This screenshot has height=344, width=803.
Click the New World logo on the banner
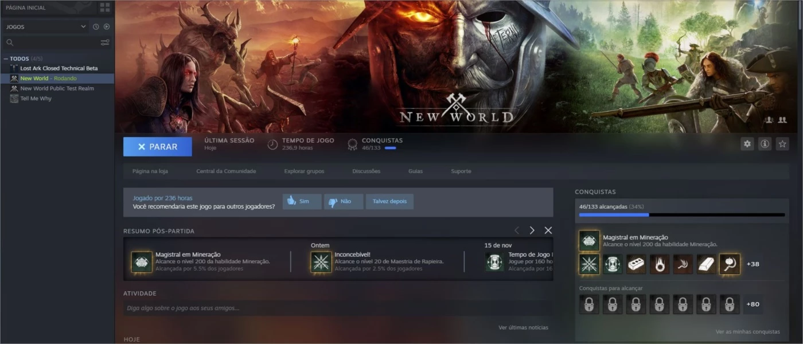coord(457,109)
